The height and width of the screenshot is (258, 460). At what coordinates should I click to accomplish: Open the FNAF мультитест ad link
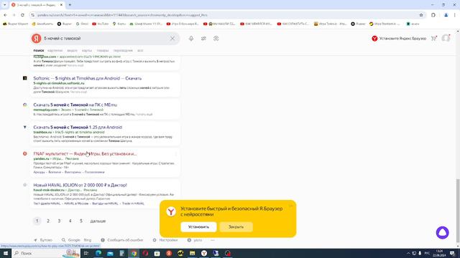[x=85, y=153]
